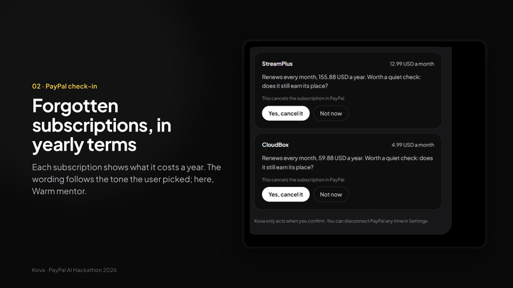Select the StreamPlus subscription title
Viewport: 513px width, 288px height.
(x=277, y=64)
